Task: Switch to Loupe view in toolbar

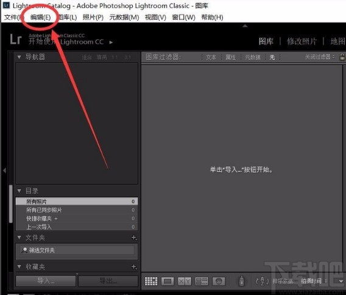Action: [168, 281]
